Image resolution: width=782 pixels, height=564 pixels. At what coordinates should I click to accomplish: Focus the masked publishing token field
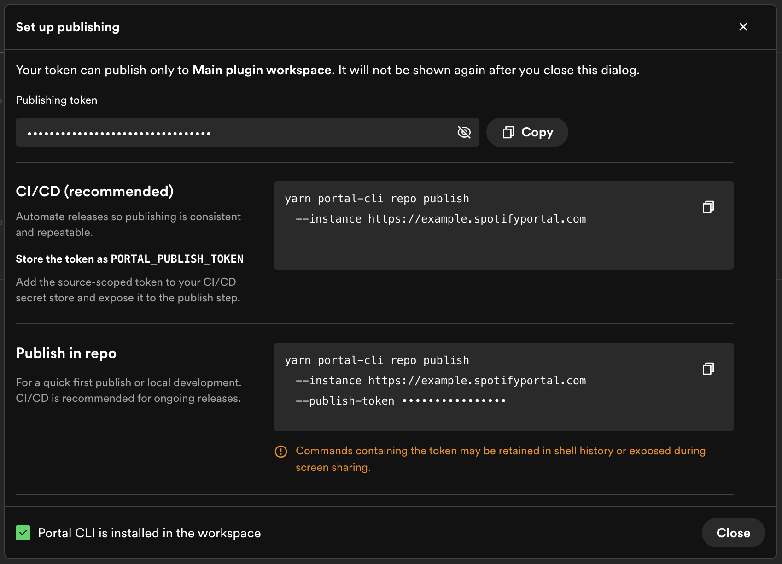247,132
